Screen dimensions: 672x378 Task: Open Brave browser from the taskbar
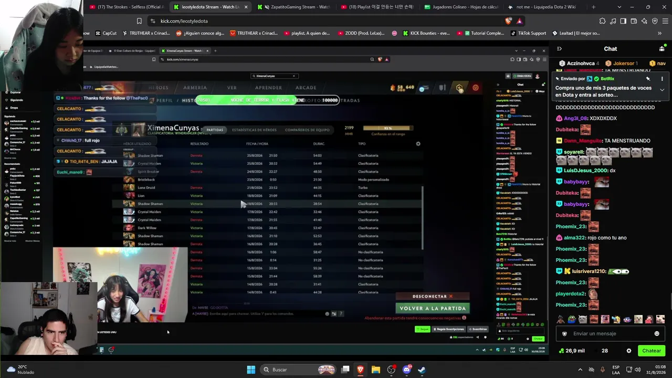(361, 370)
